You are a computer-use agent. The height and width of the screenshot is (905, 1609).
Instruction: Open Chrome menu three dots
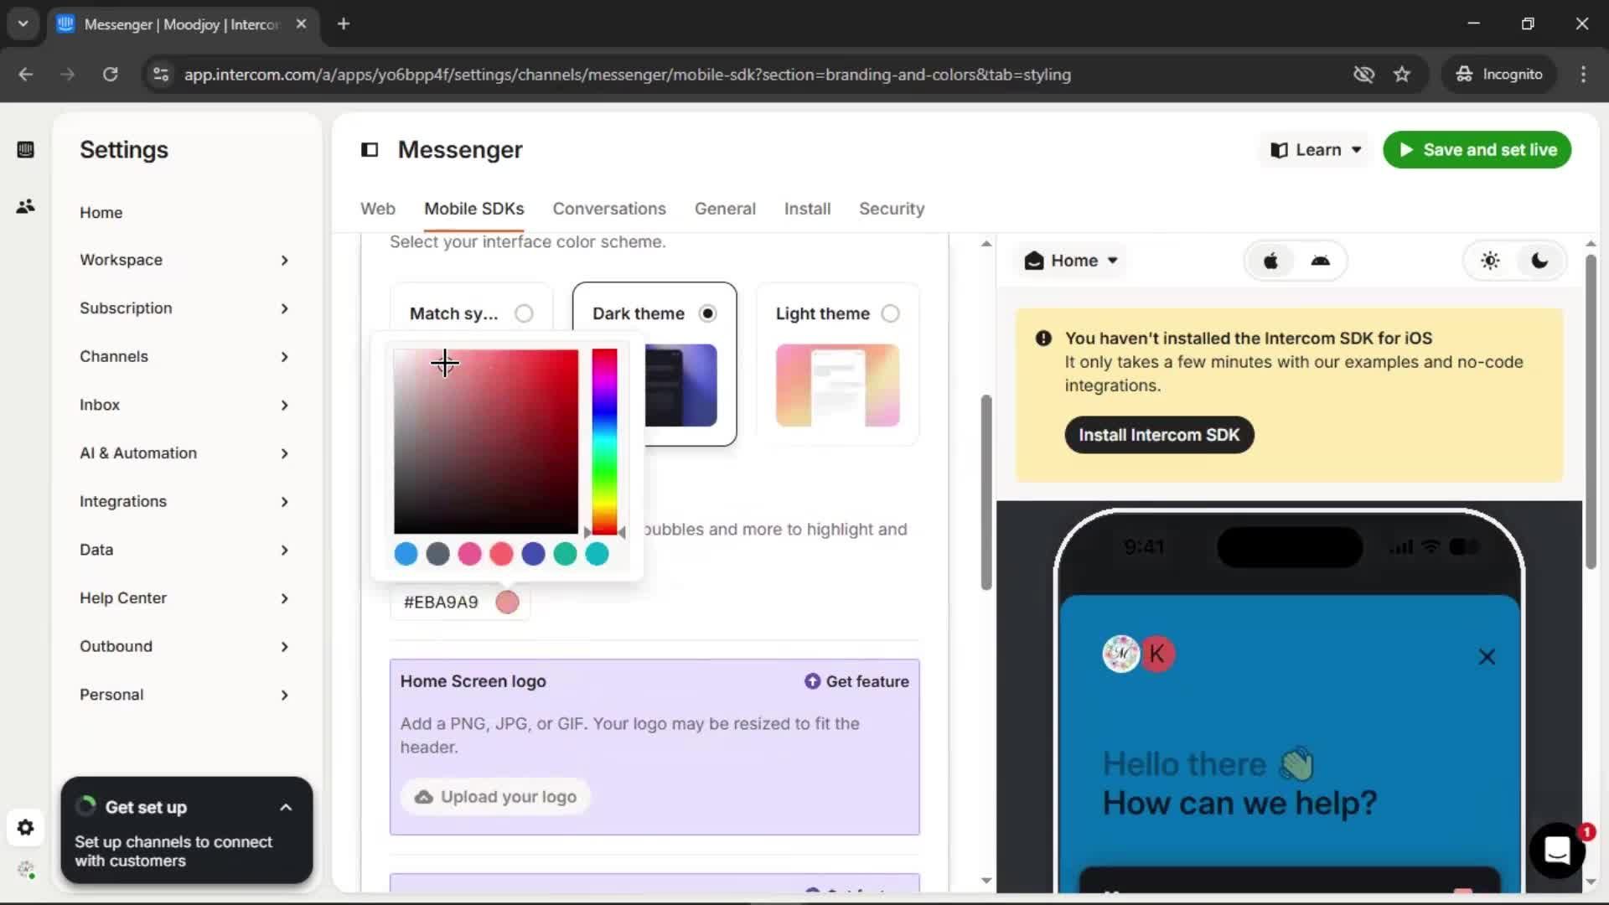tap(1583, 75)
